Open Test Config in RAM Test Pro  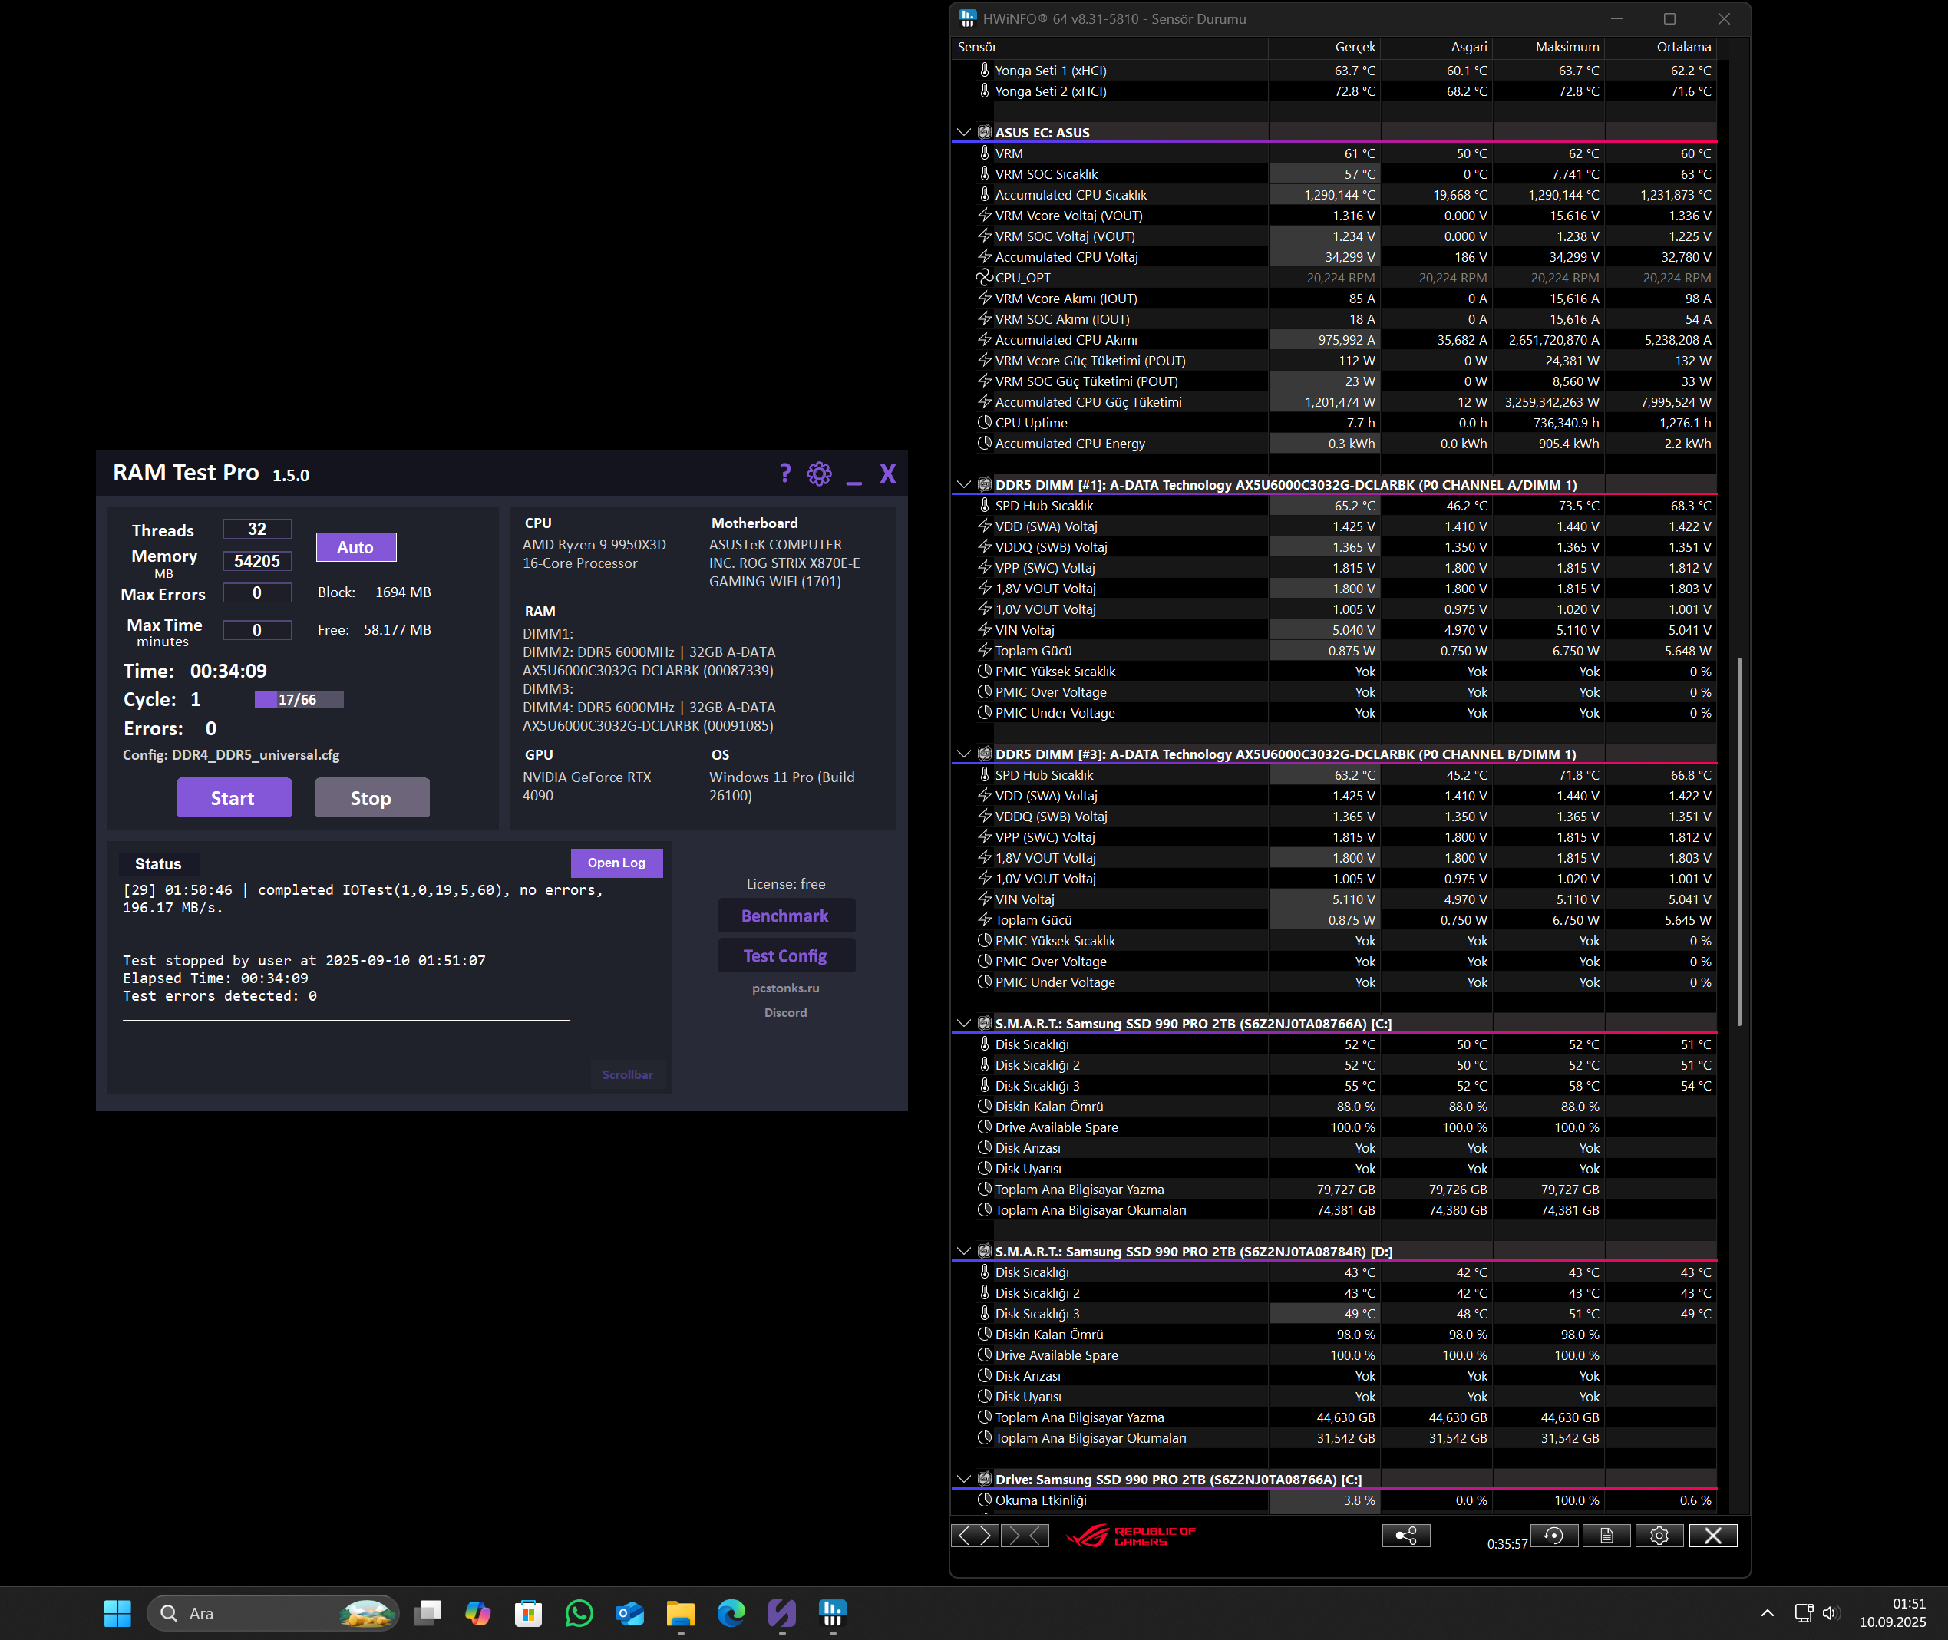tap(786, 955)
